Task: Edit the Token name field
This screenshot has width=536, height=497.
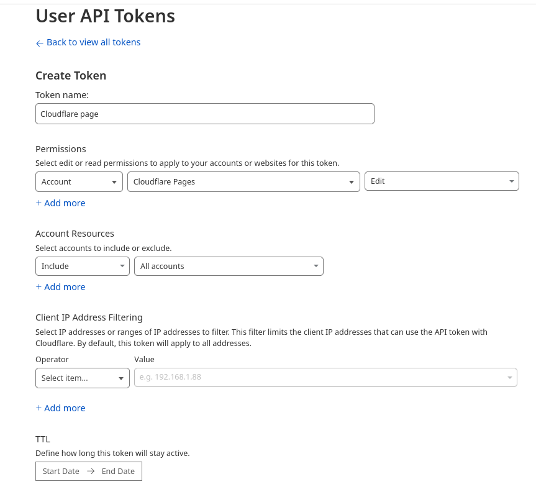Action: (x=205, y=114)
